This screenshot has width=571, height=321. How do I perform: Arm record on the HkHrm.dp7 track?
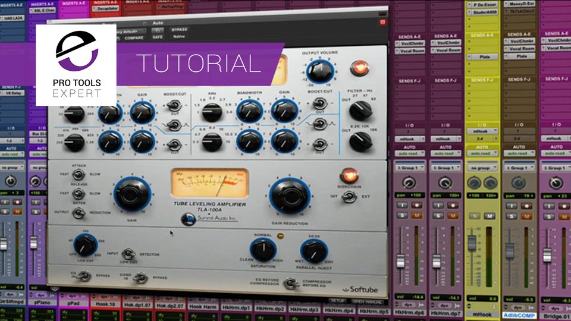tap(453, 206)
